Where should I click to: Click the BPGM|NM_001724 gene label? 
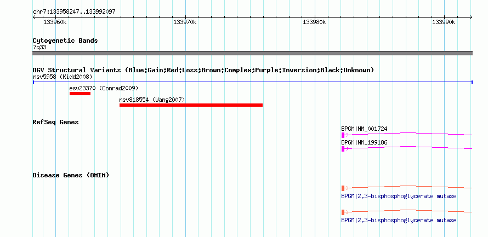click(x=364, y=129)
